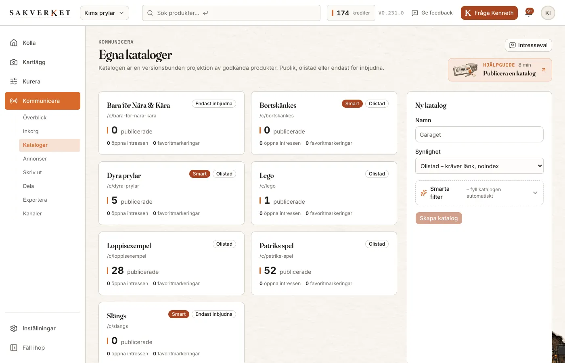Click the Kommunicera broadcast icon
Image resolution: width=565 pixels, height=363 pixels.
pos(14,101)
